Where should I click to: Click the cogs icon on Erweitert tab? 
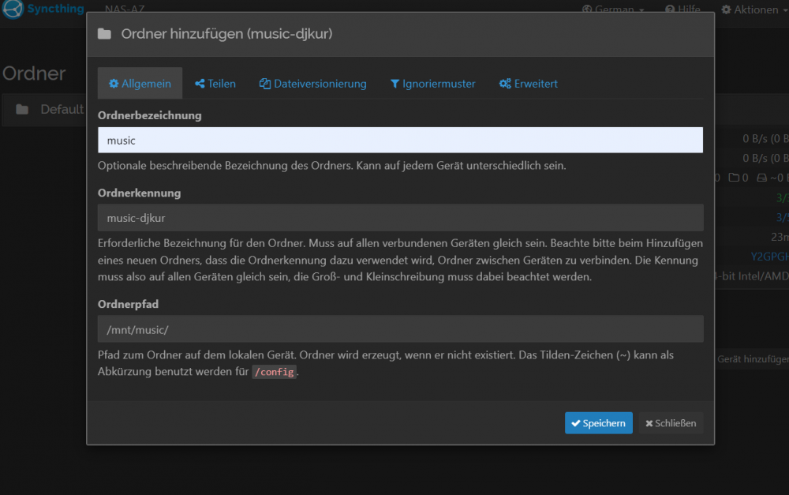pos(505,84)
